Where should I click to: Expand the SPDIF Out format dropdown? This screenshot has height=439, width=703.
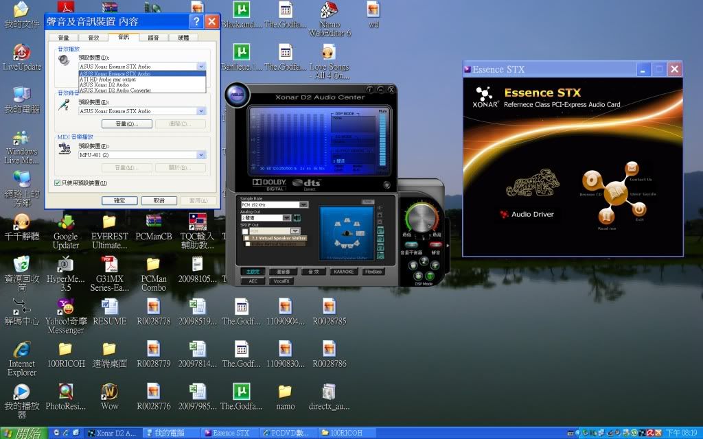click(x=295, y=231)
